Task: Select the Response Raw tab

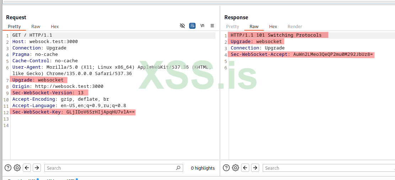Action: coord(254,26)
